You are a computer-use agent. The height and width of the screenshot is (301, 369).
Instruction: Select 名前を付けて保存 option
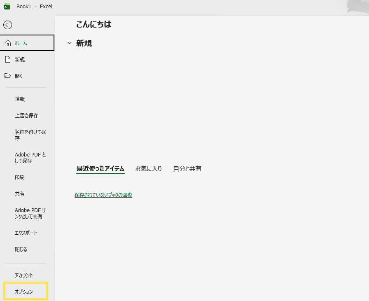[30, 135]
